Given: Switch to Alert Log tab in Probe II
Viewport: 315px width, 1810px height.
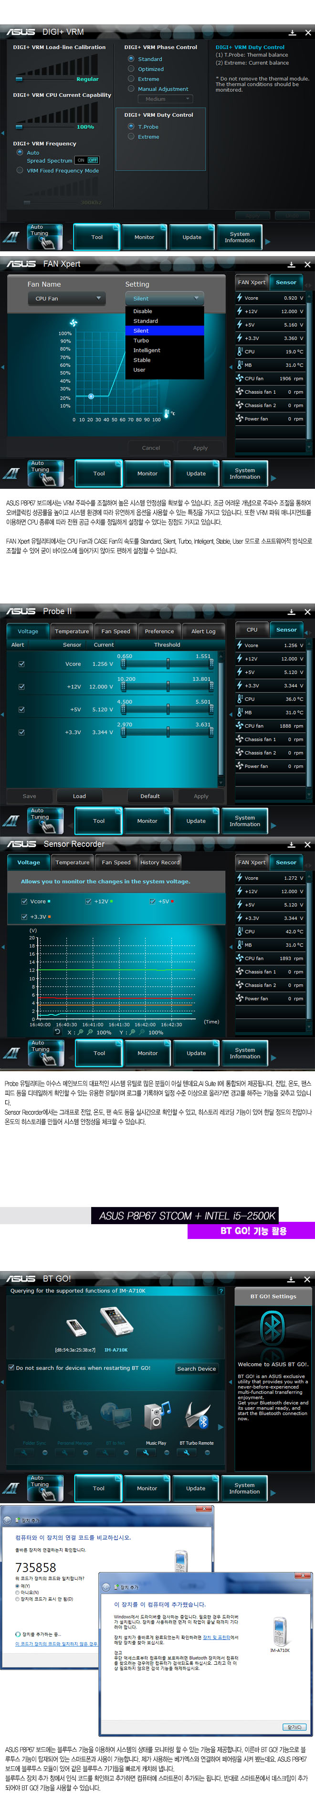Looking at the screenshot, I should click(x=203, y=631).
